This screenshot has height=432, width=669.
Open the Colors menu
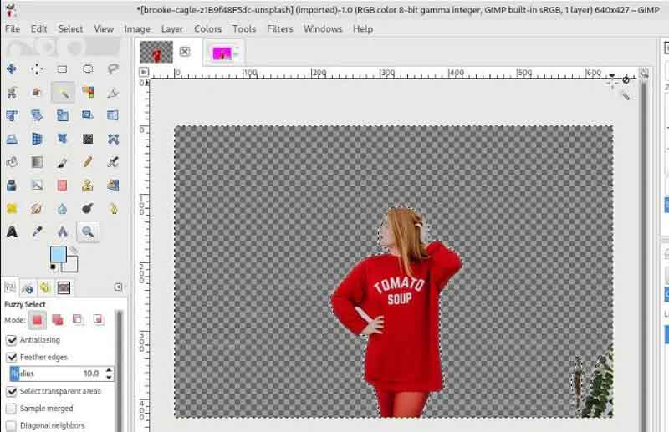click(x=207, y=28)
